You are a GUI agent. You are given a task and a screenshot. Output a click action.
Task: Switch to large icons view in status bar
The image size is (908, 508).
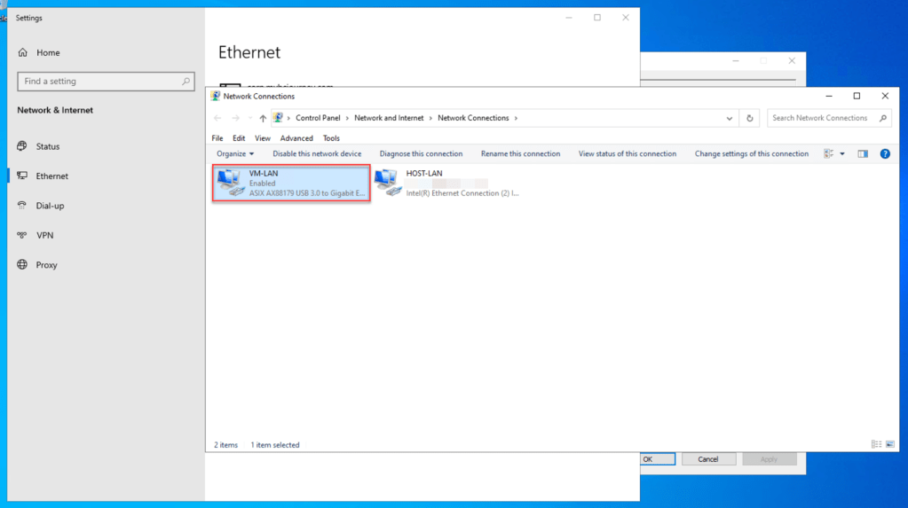click(889, 444)
